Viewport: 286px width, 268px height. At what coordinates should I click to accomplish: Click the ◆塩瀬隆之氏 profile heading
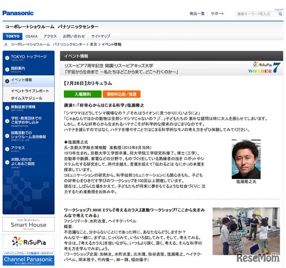click(76, 142)
